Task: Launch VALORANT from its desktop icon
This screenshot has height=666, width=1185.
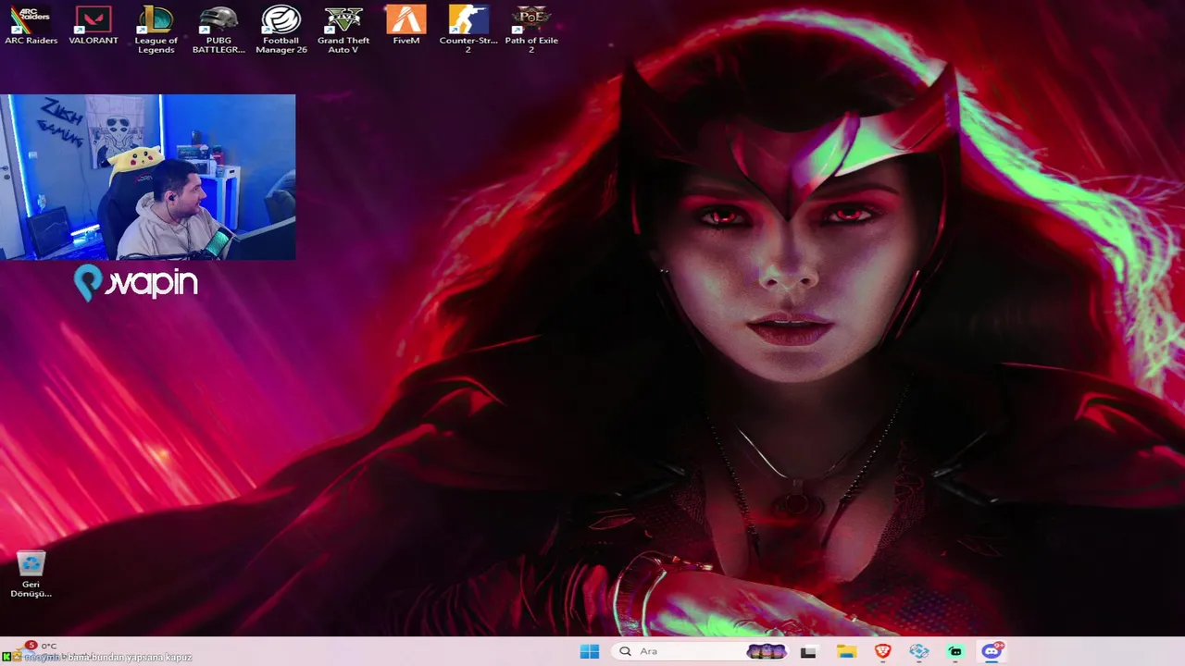Action: tap(94, 26)
